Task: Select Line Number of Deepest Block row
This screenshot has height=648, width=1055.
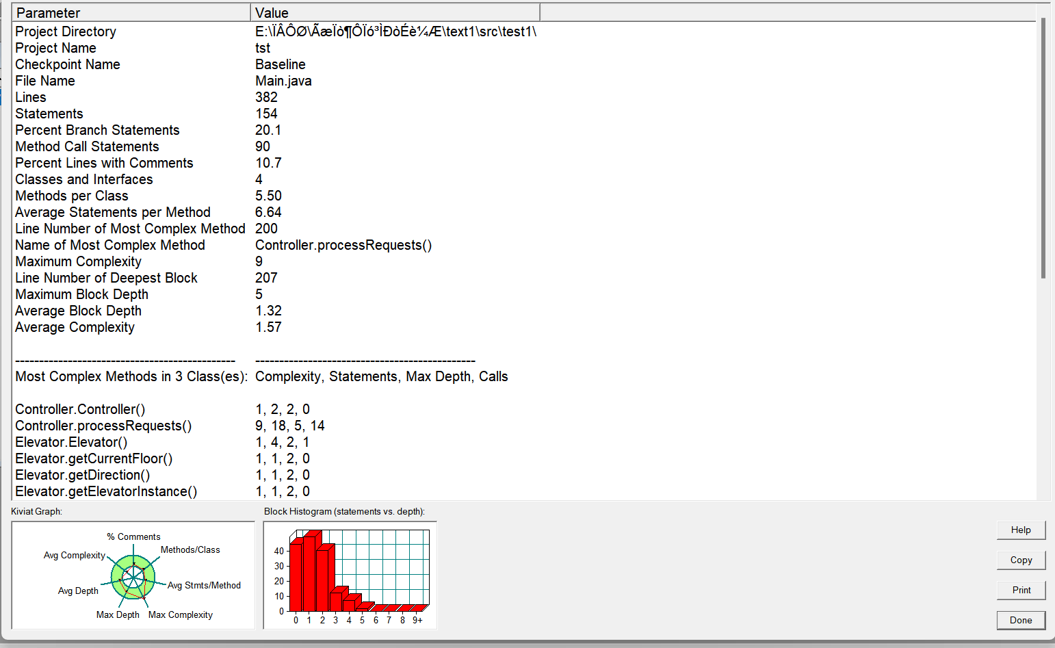Action: (524, 278)
